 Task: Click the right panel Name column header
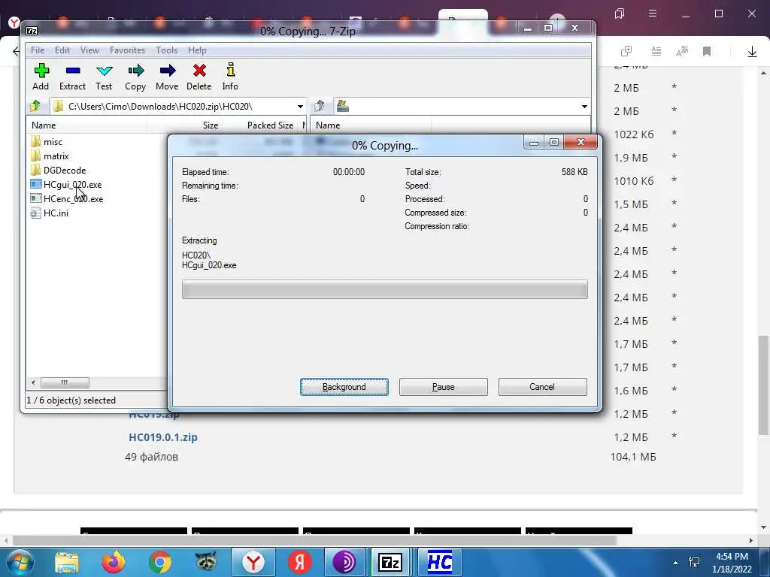[x=371, y=125]
